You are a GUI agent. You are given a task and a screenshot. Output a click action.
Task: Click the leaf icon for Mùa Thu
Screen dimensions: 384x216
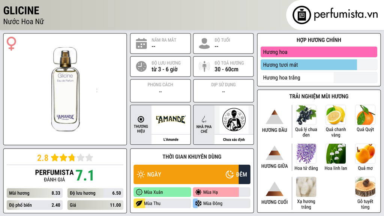pos(139,203)
